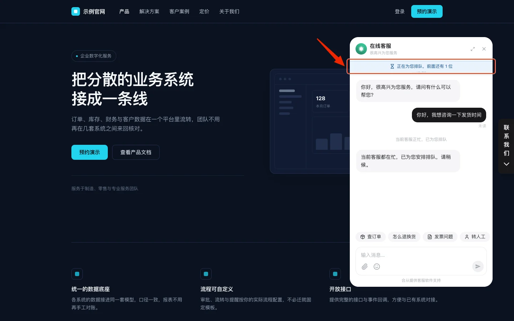Close the 在线客服 chat panel

[x=484, y=49]
